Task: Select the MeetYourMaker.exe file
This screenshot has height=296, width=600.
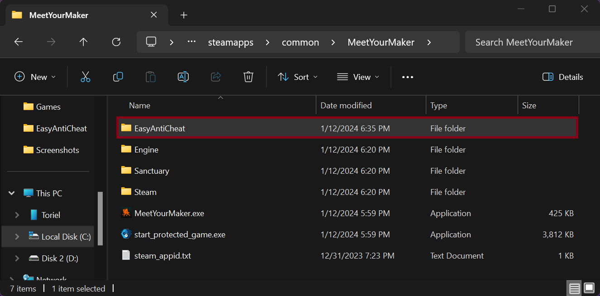Action: (x=169, y=213)
